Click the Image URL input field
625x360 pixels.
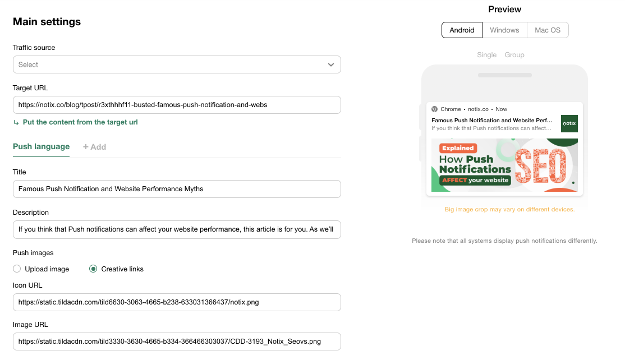click(177, 341)
